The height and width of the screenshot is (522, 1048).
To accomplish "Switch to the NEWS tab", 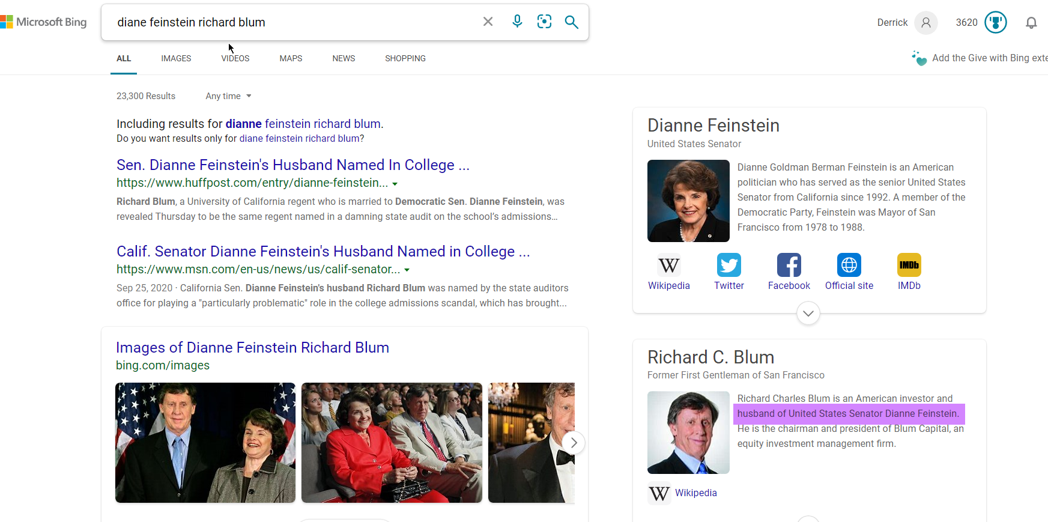I will [x=344, y=58].
